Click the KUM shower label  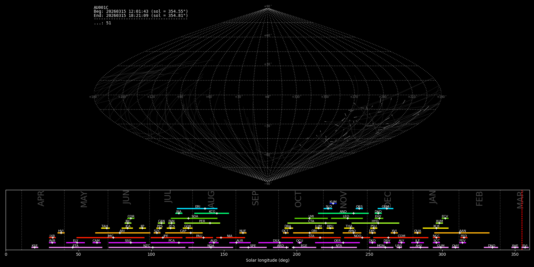333,202
